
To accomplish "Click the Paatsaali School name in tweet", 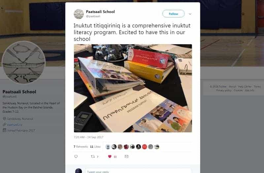I will 100,12.
